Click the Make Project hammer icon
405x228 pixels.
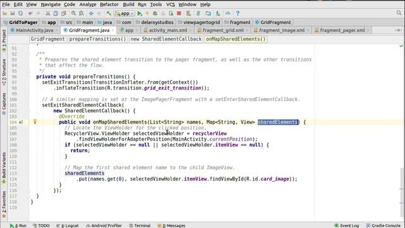pyautogui.click(x=109, y=13)
